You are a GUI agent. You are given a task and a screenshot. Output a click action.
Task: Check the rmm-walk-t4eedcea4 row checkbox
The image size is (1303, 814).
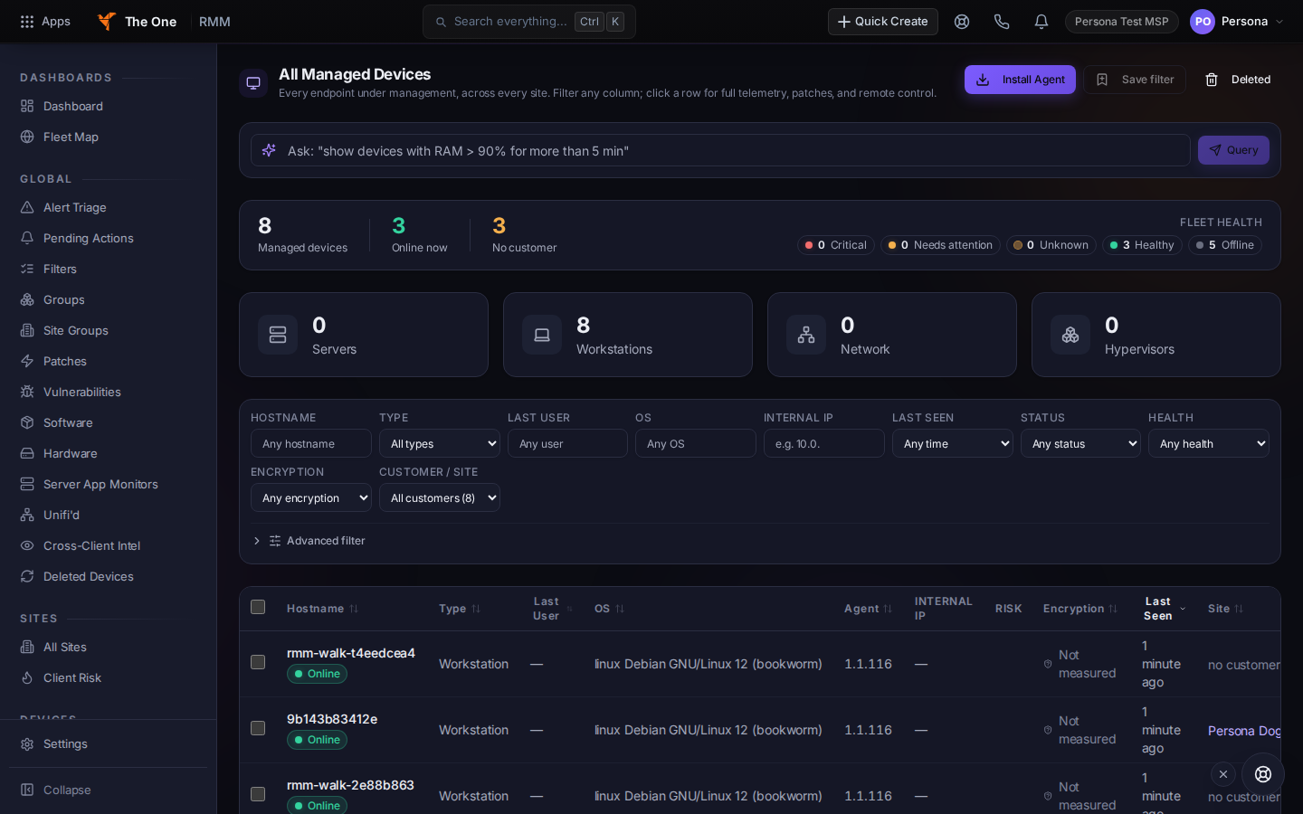pos(258,662)
